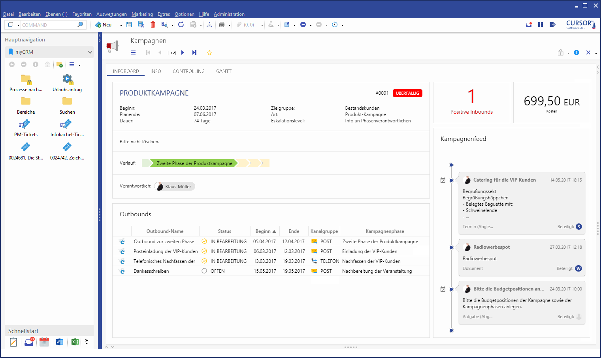Switch to the CONTROLLING tab
The height and width of the screenshot is (358, 601).
(x=188, y=71)
